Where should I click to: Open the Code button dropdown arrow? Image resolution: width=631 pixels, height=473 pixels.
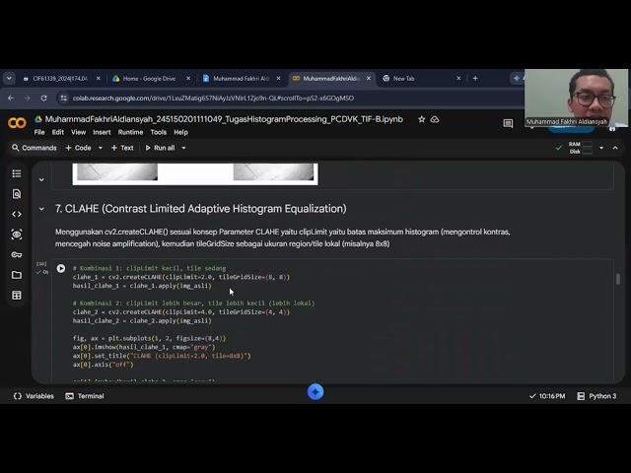(101, 148)
